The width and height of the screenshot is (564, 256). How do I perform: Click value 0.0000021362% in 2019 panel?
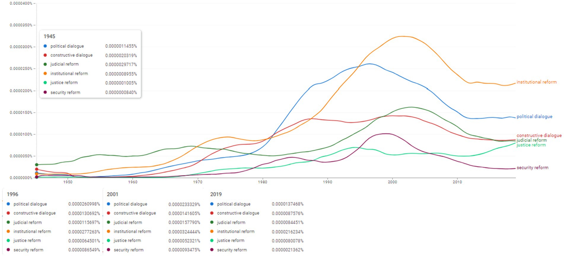pos(288,250)
